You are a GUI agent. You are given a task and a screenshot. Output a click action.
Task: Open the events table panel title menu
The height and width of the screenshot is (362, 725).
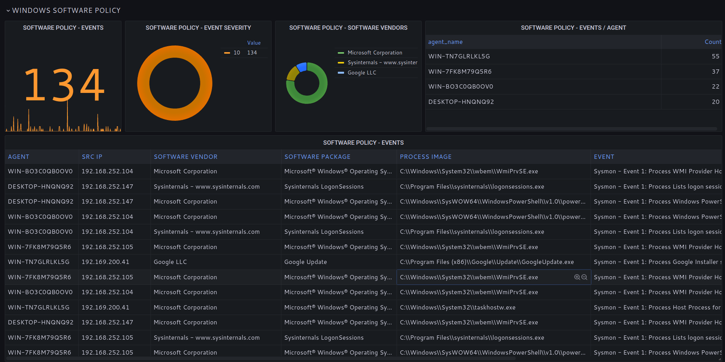click(x=363, y=142)
